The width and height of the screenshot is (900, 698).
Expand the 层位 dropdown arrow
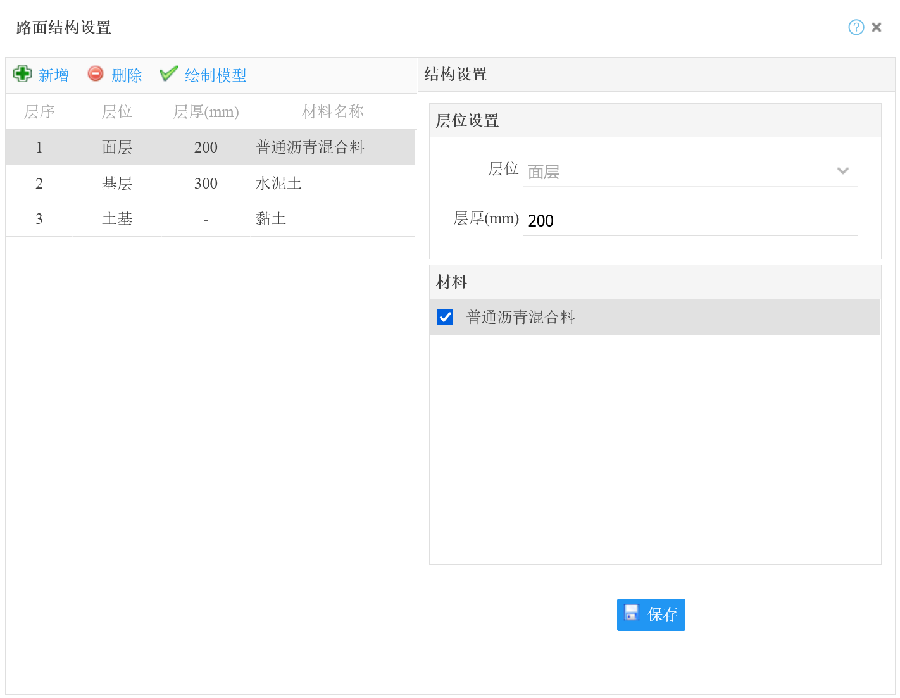click(842, 171)
